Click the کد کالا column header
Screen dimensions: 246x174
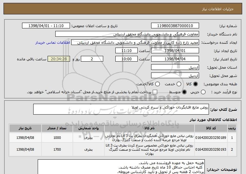tap(211, 128)
